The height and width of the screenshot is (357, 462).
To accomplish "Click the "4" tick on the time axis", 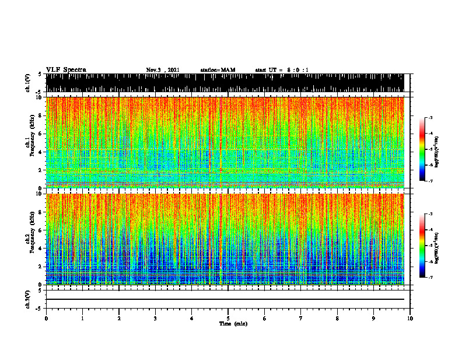I will coord(192,318).
